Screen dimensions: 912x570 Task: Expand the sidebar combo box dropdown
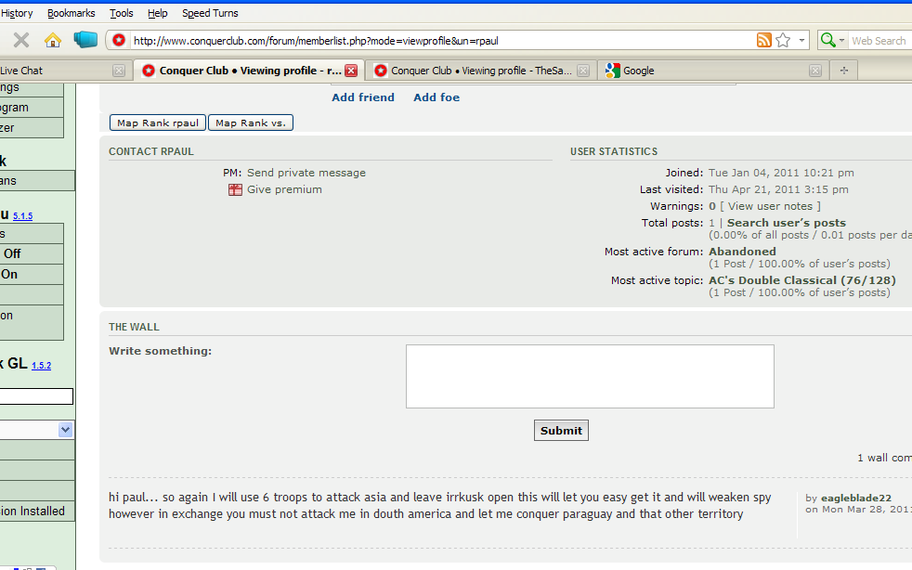[65, 430]
